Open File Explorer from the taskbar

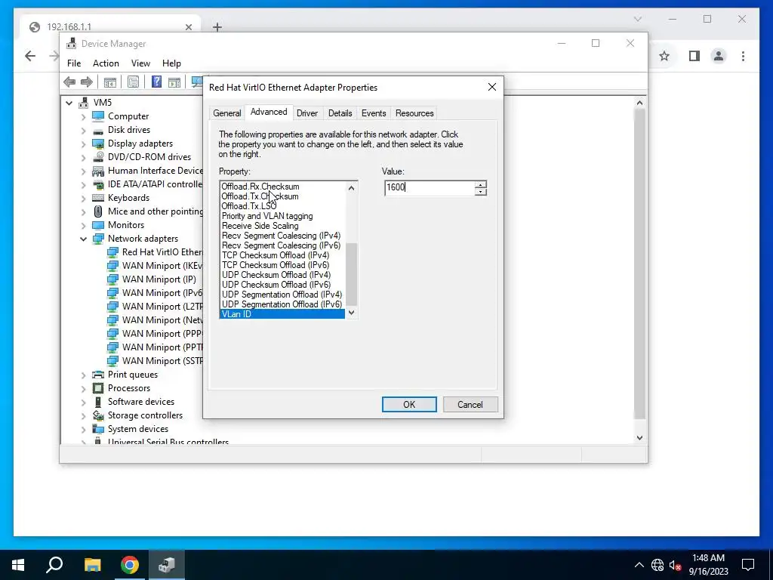92,565
